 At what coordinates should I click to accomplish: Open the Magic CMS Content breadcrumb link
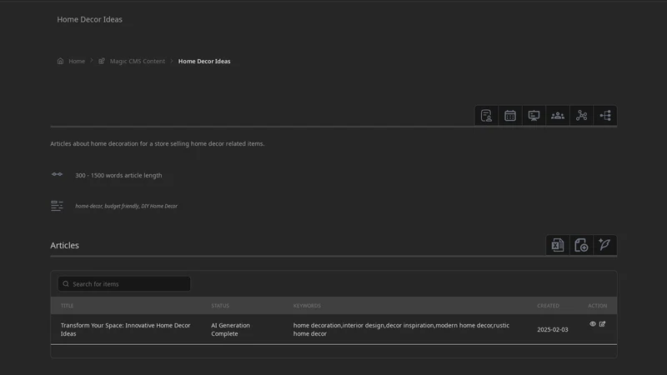pos(138,61)
